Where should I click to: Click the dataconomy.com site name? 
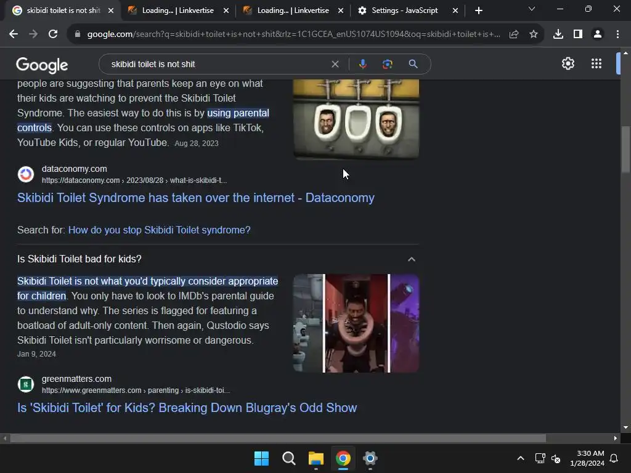point(75,169)
